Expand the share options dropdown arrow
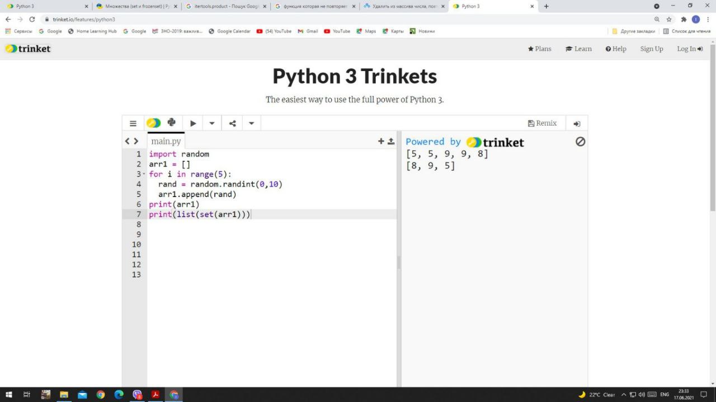This screenshot has width=716, height=402. [251, 123]
